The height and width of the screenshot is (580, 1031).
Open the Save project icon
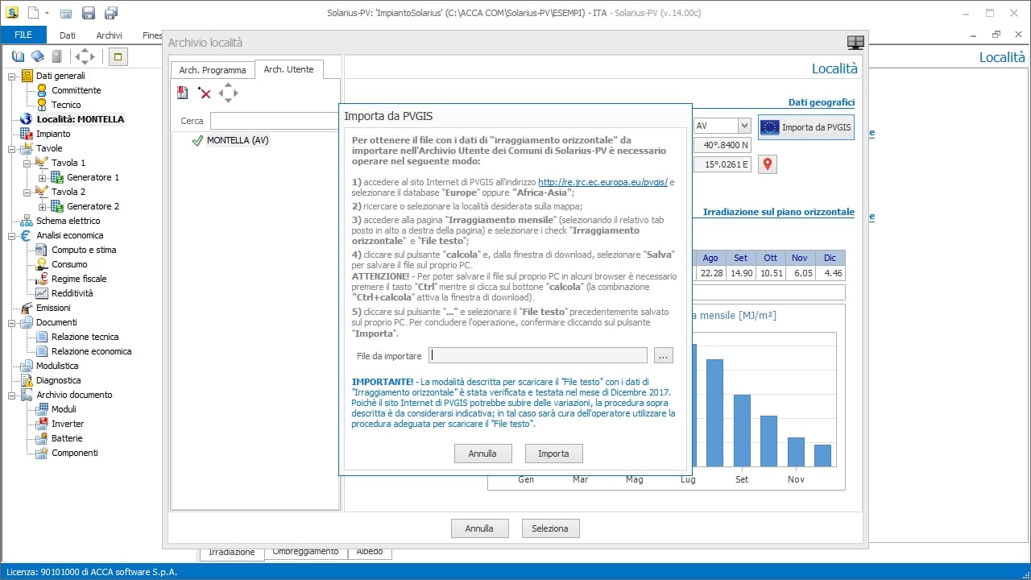click(88, 13)
